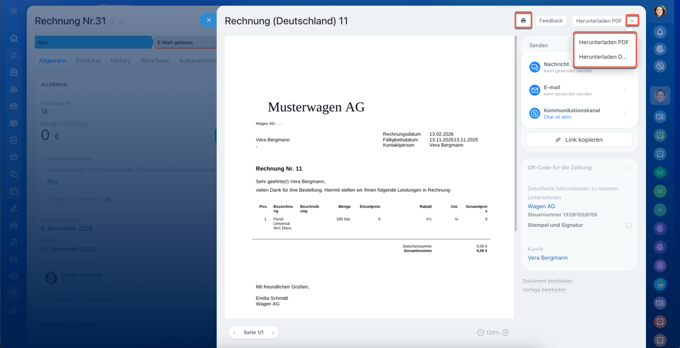Viewport: 680px width, 348px height.
Task: Expand the Kommunikationskanal chevron
Action: coord(625,113)
